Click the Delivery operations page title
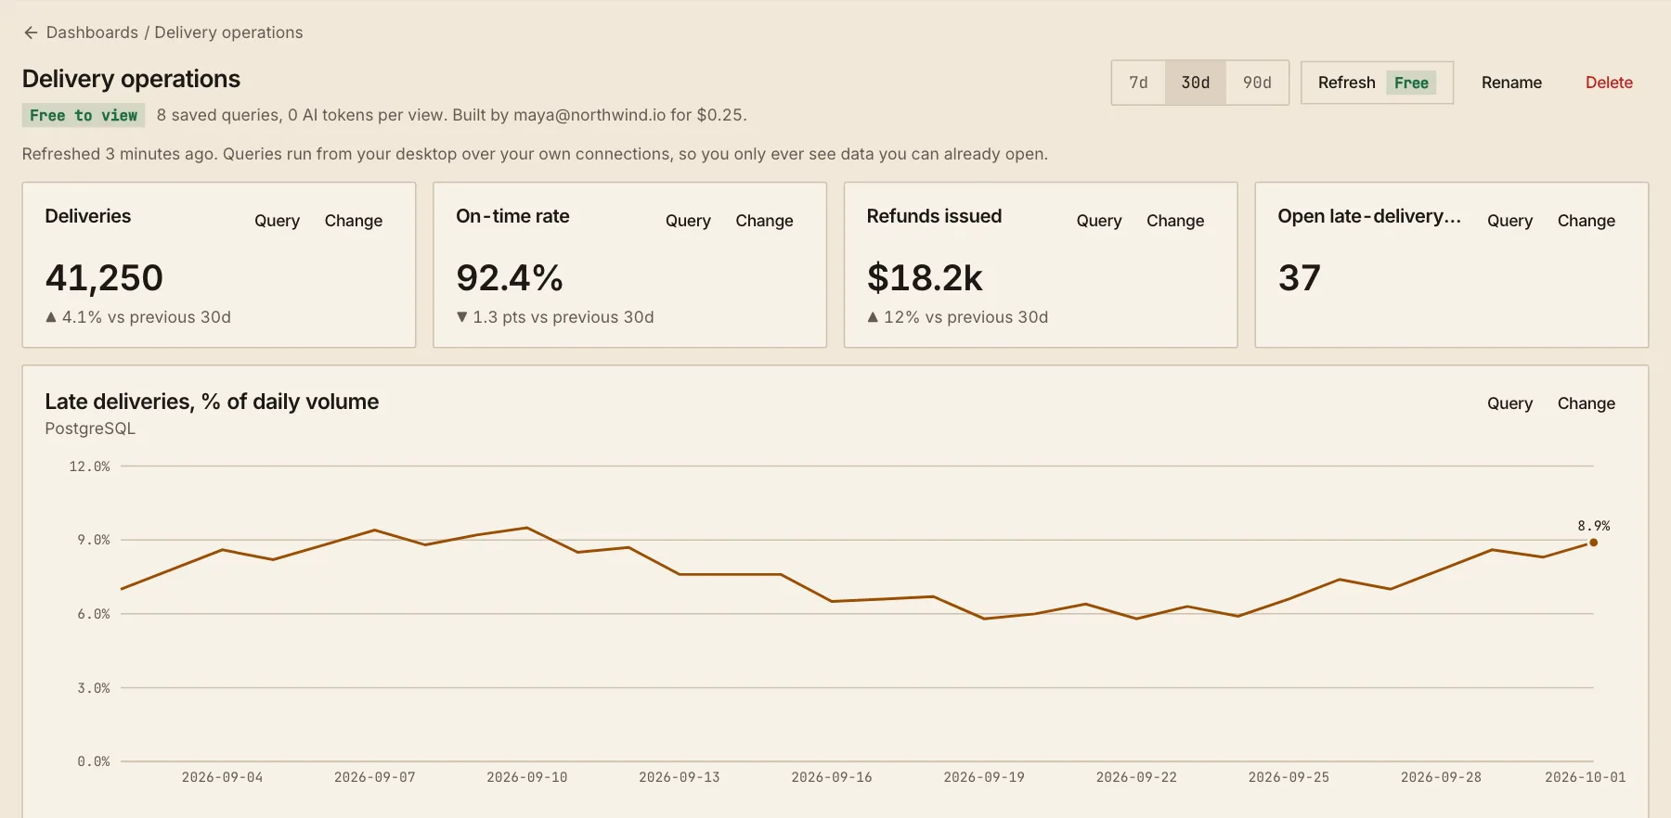 131,79
